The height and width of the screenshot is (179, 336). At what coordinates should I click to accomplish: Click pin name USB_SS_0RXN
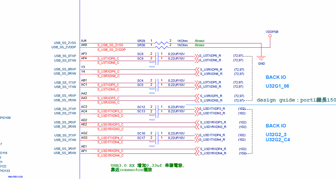coord(65,73)
